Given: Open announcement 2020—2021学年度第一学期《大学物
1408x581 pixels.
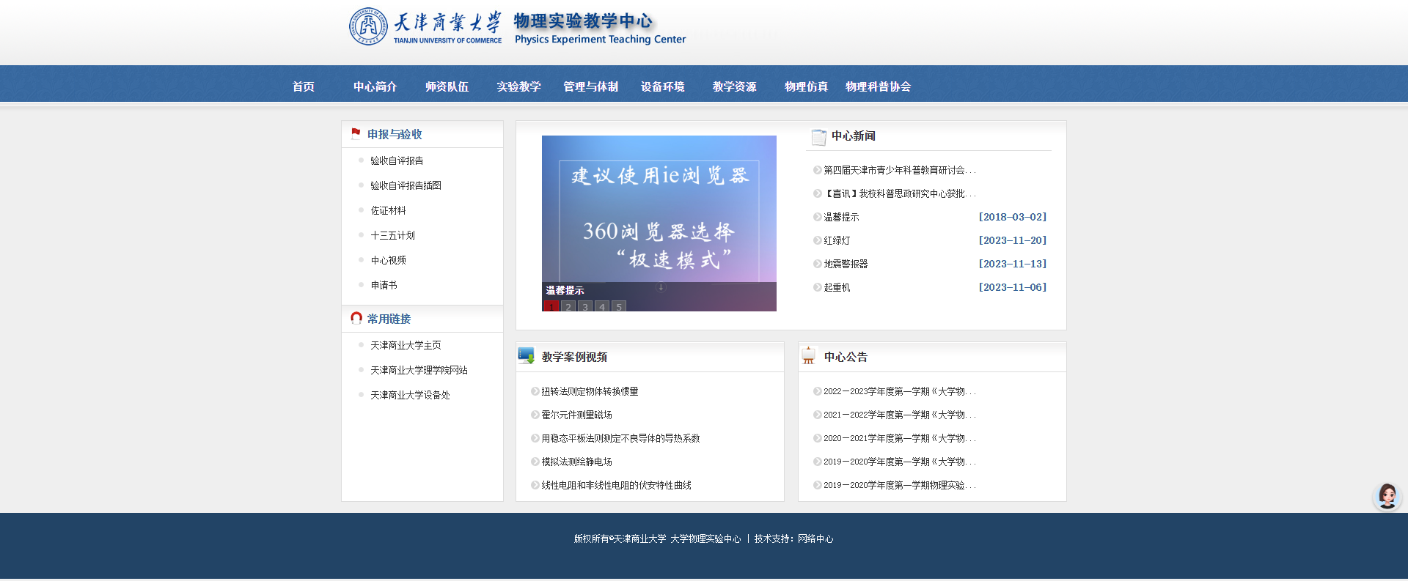Looking at the screenshot, I should click(x=899, y=438).
